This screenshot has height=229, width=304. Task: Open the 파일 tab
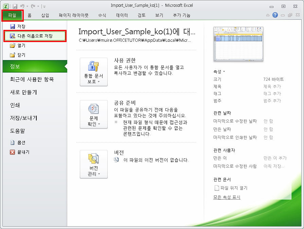tap(12, 15)
